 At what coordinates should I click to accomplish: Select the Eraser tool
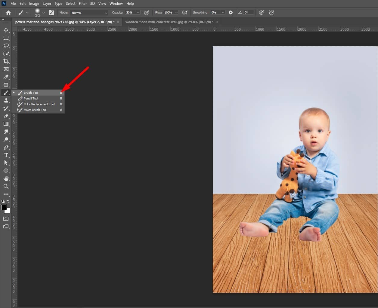click(x=6, y=116)
